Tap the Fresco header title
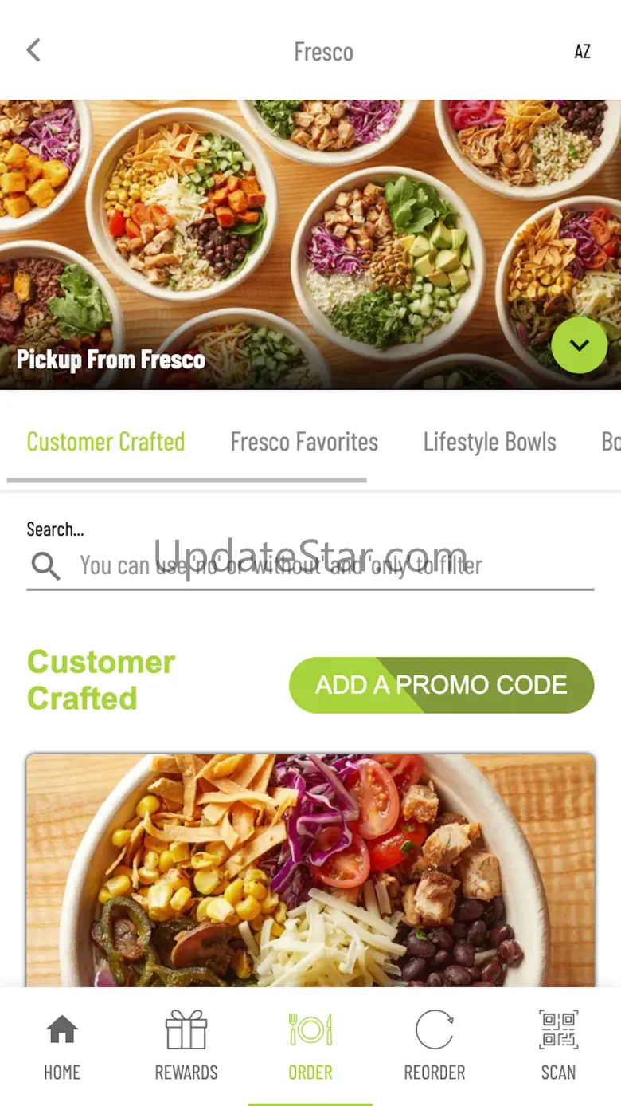 pyautogui.click(x=323, y=52)
